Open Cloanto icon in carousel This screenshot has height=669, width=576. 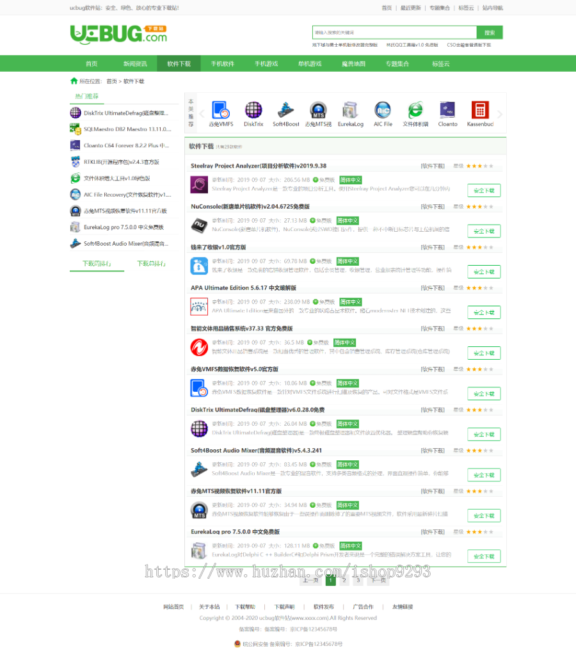[x=447, y=109]
